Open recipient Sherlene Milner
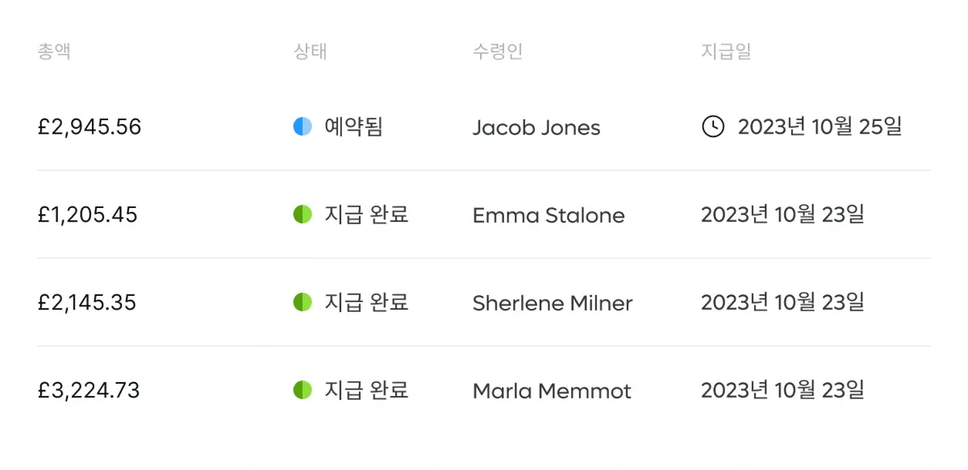Image resolution: width=968 pixels, height=470 pixels. tap(553, 303)
